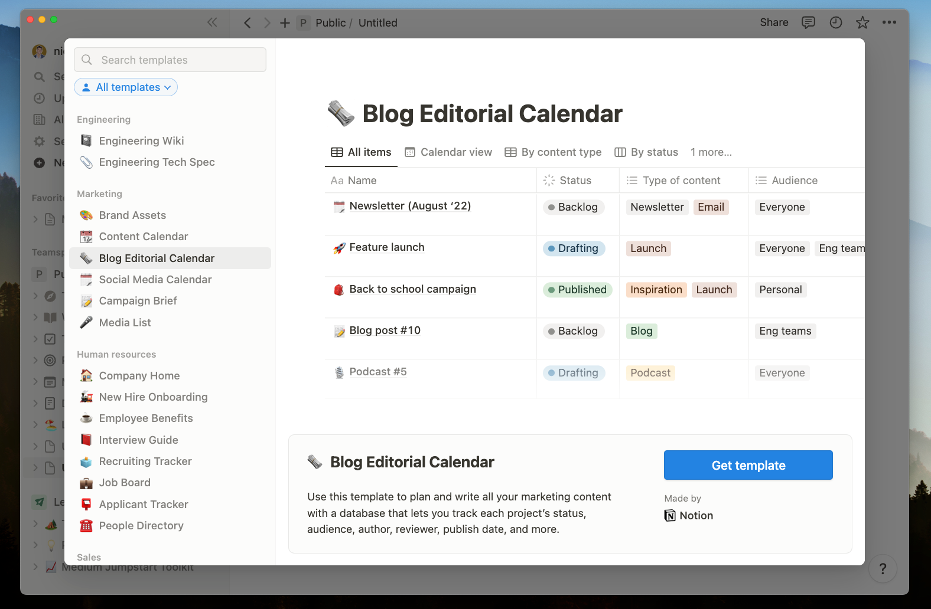This screenshot has height=609, width=931.
Task: Select the Content Calendar template
Action: [x=170, y=237]
